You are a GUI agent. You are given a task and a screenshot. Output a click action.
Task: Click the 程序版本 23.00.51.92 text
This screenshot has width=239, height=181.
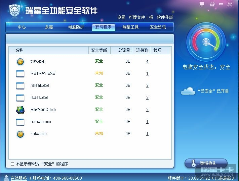(x=189, y=178)
